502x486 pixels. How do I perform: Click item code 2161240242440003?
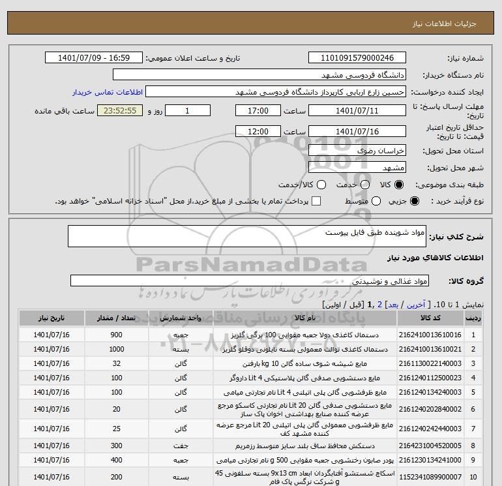(x=430, y=429)
